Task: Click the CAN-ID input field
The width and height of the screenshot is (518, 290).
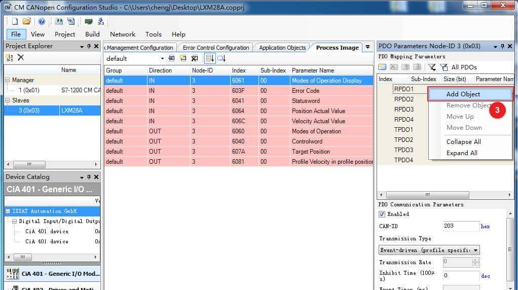Action: pyautogui.click(x=461, y=226)
